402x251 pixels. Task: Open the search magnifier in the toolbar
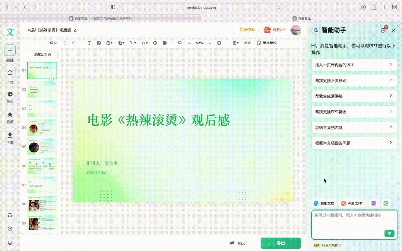(180, 43)
